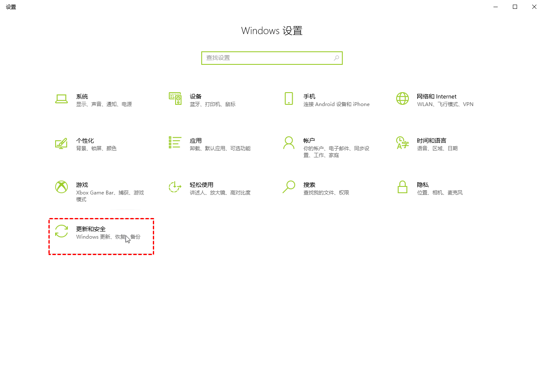This screenshot has height=375, width=544.
Task: Open the 网络和 Internet globe icon
Action: (x=403, y=98)
